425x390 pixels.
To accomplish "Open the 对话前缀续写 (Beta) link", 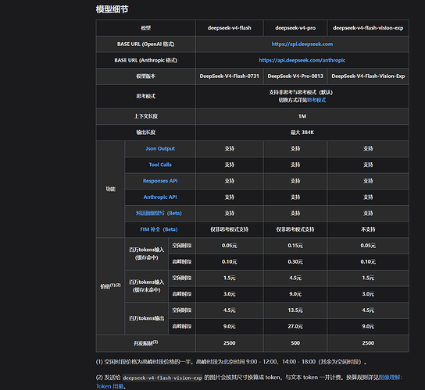I will pos(159,213).
